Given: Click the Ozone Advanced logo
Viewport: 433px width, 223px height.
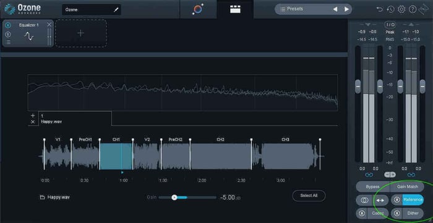Looking at the screenshot, I should (x=23, y=9).
